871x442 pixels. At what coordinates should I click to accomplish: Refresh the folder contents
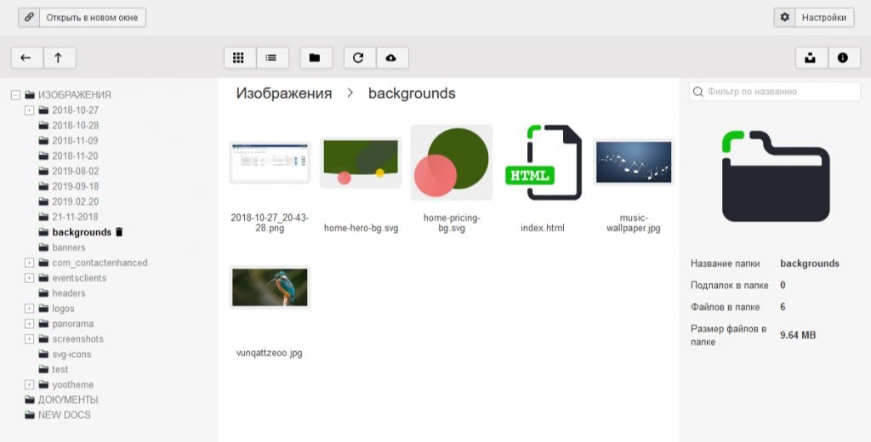click(x=360, y=58)
